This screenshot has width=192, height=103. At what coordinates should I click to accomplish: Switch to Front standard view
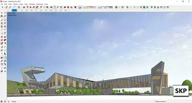[x=158, y=7]
